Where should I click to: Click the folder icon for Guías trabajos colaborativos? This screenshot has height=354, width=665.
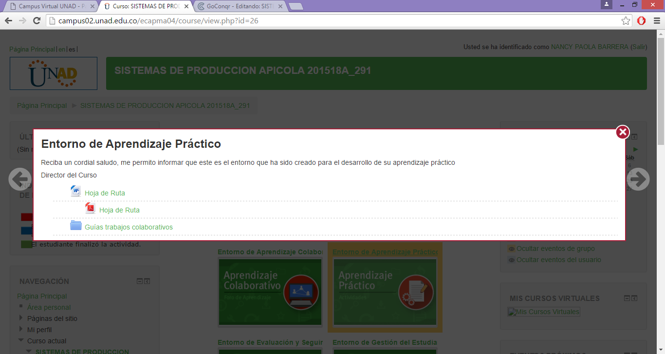(x=76, y=226)
